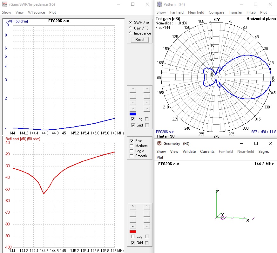Enable the Markers checkbox
The image size is (277, 253).
[x=132, y=146]
